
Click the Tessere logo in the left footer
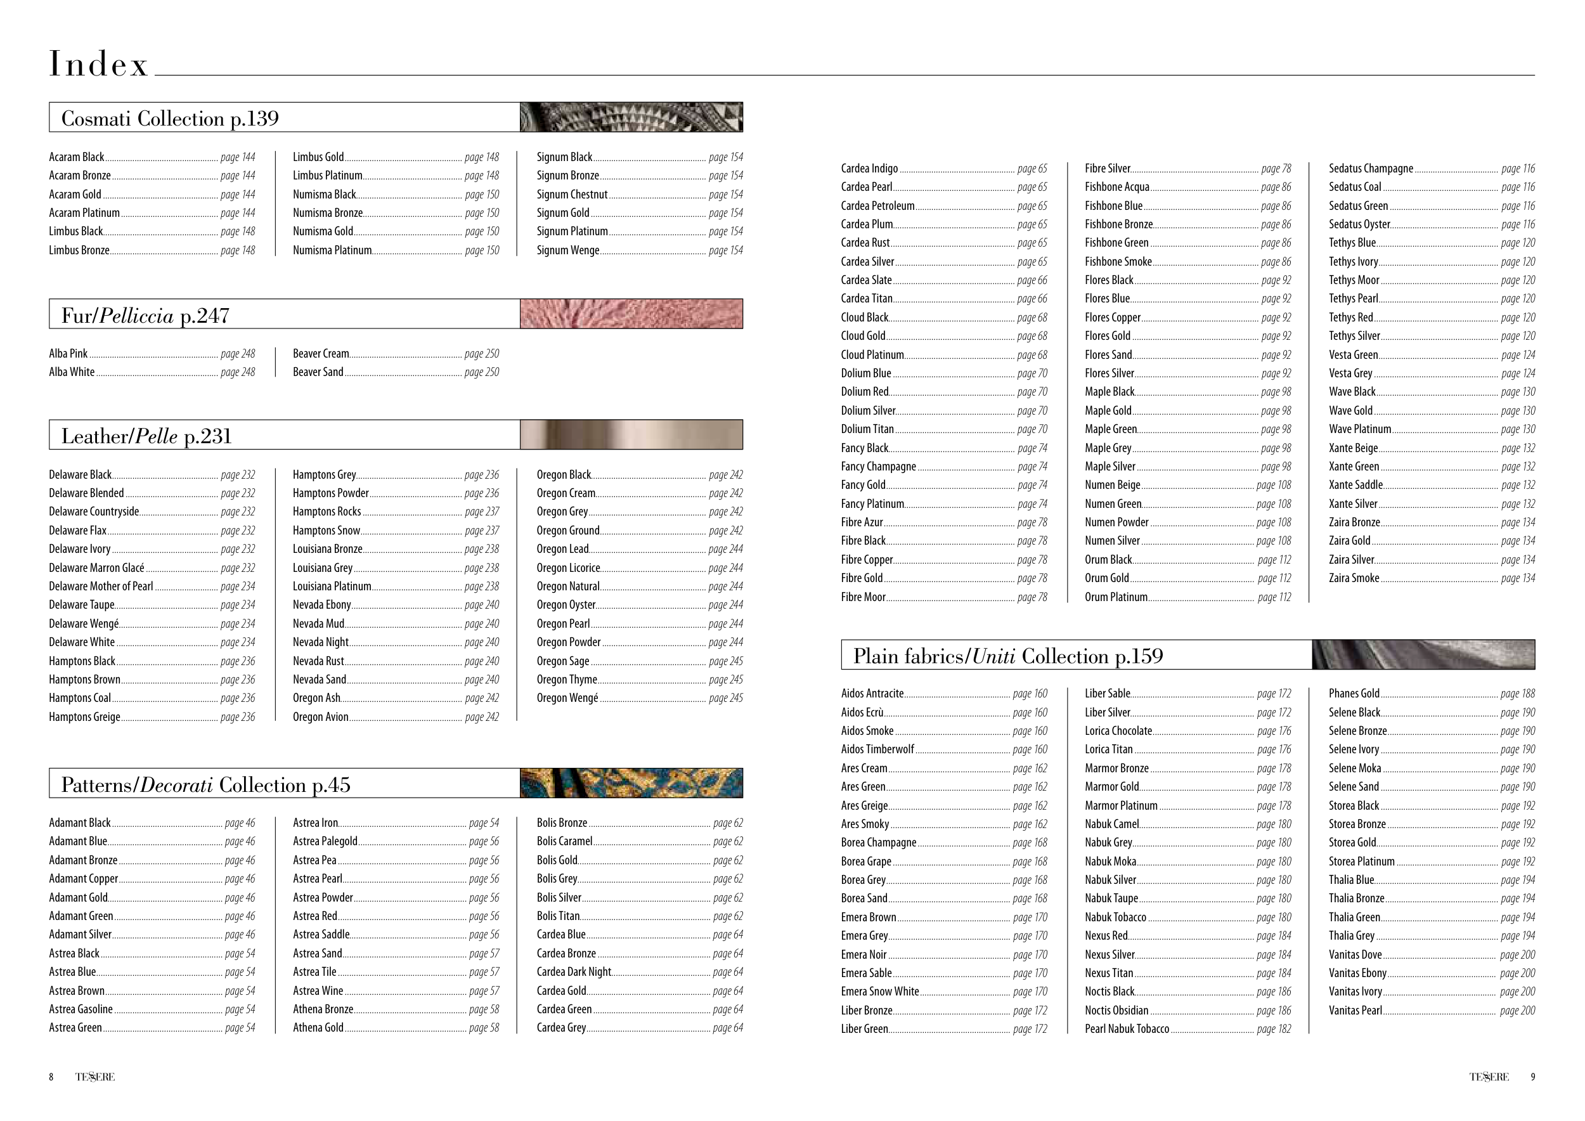pos(95,1077)
